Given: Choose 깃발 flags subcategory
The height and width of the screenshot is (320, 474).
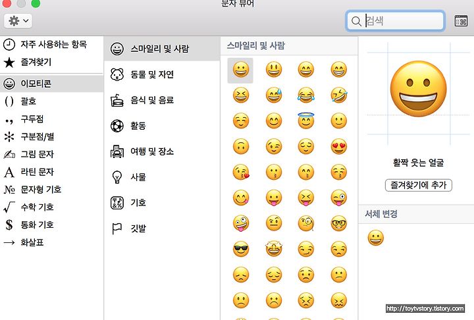Looking at the screenshot, I should (x=162, y=228).
